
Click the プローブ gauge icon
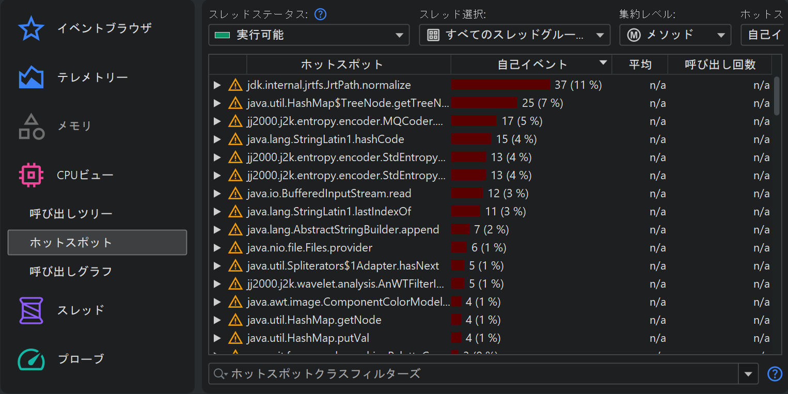click(x=31, y=359)
